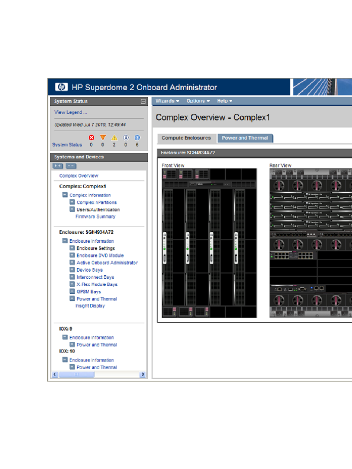Click the left arrow of the sidebar scrollbar
Viewport: 352px width, 469px height.
(55, 374)
